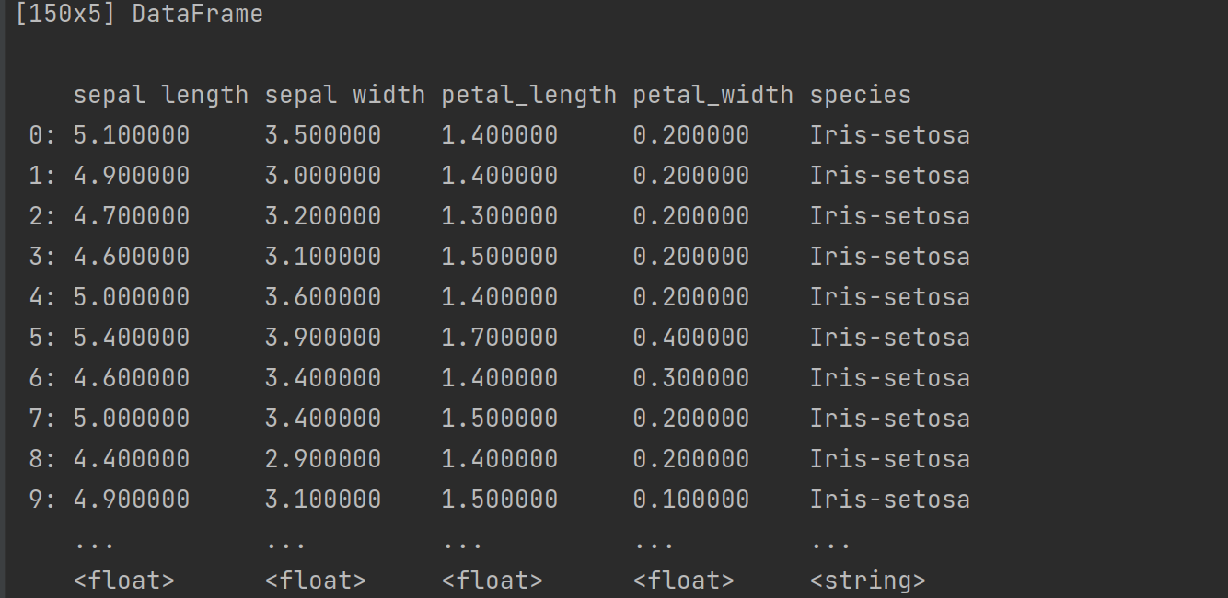The width and height of the screenshot is (1228, 598).
Task: Click sepal width value 3.900000 in row 5
Action: pyautogui.click(x=323, y=338)
